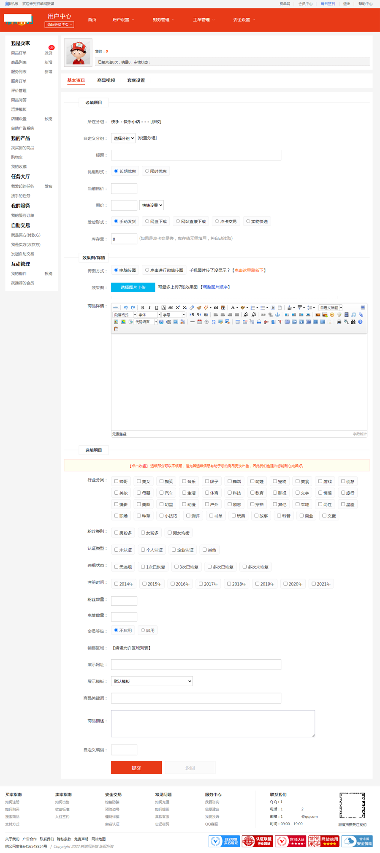This screenshot has width=380, height=853.
Task: Open the 默认模板 display template dropdown
Action: tap(152, 681)
